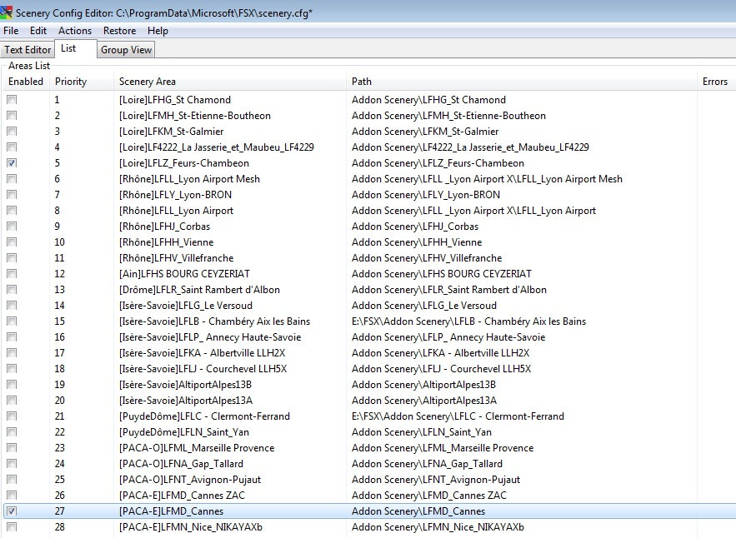
Task: Enable the LFLY_Lyon-BRON checkbox
Action: [12, 195]
